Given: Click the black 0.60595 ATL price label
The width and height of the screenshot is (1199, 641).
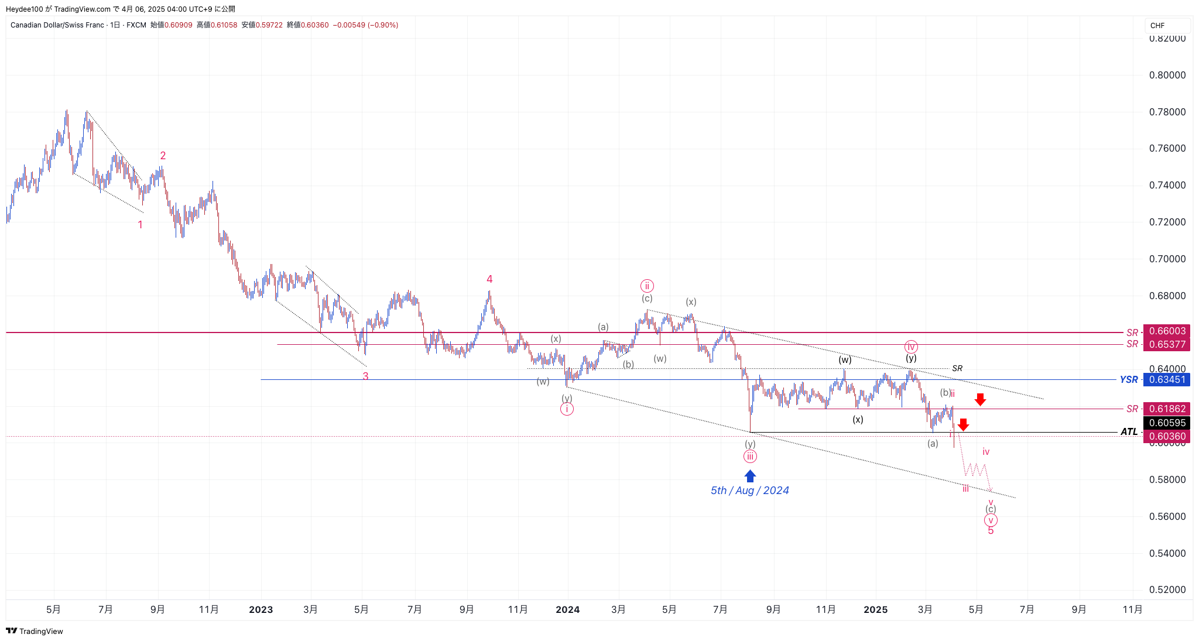Looking at the screenshot, I should [1167, 423].
